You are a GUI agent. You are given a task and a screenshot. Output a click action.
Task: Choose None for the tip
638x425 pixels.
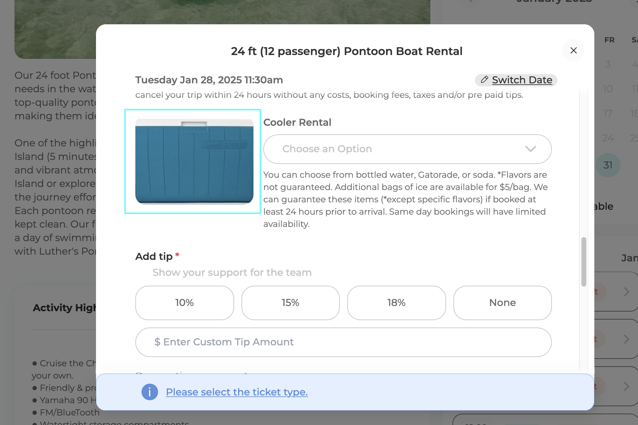tap(503, 303)
